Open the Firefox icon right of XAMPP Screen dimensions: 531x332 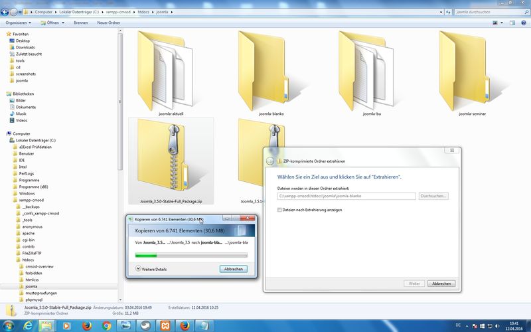coord(185,326)
